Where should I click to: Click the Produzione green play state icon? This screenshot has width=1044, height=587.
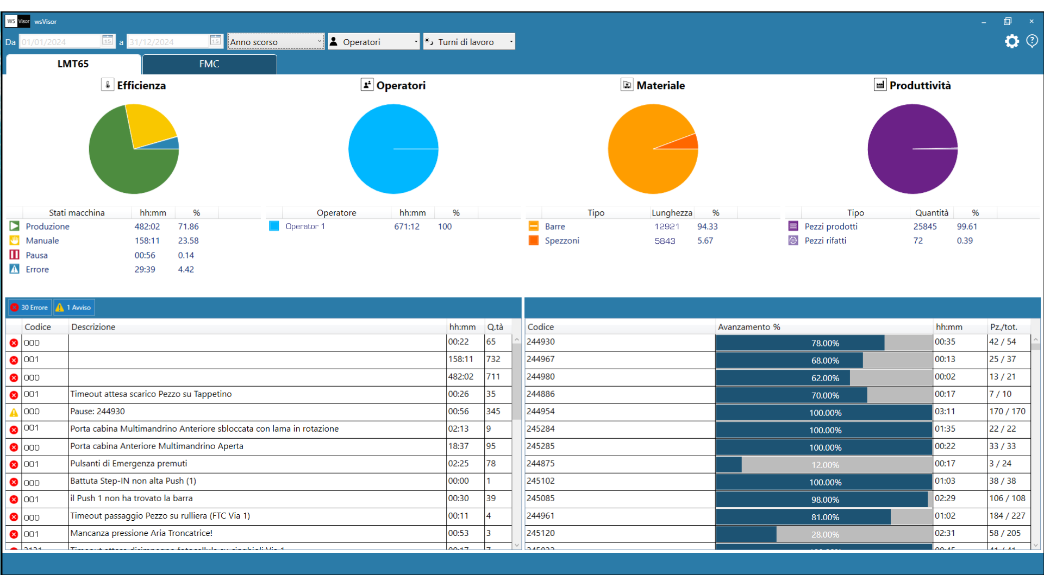(14, 226)
